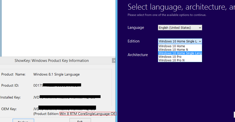Click the Product Name label

13,74
